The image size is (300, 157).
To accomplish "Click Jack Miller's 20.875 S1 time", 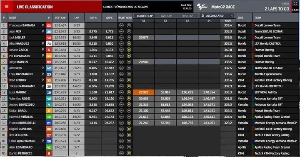I will tap(144, 38).
